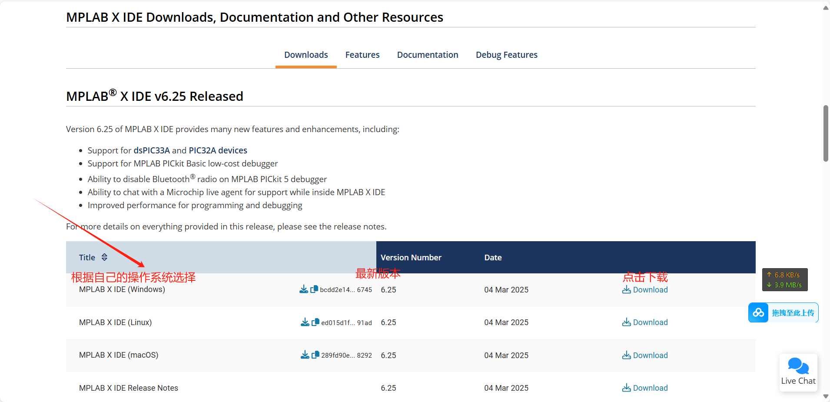
Task: Click the page vertical scrollbar thumb
Action: tap(826, 133)
